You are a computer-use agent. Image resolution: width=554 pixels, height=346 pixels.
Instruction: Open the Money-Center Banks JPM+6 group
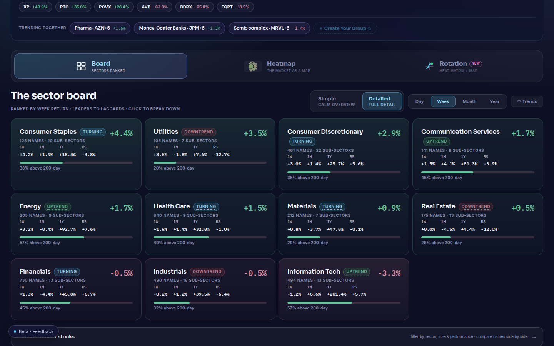(179, 28)
